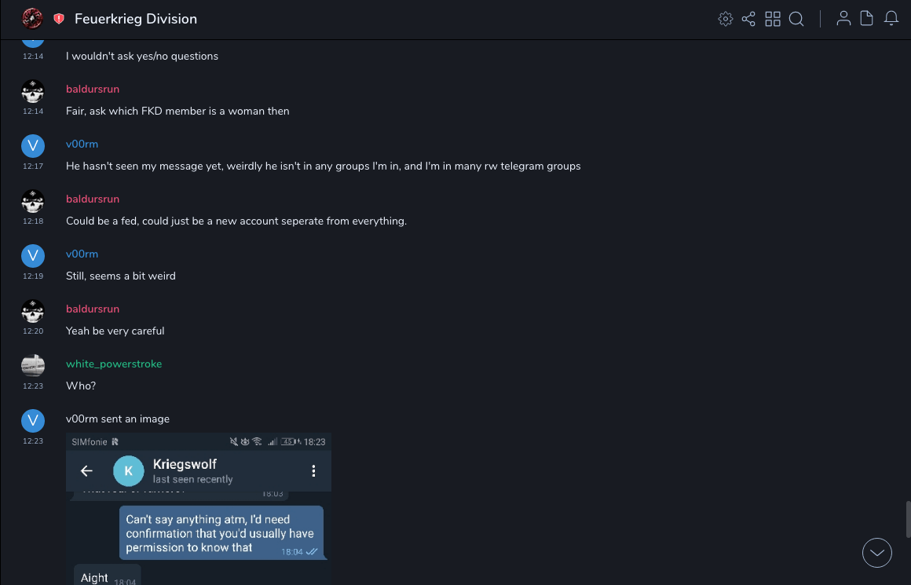Click the document file icon in the header
The height and width of the screenshot is (585, 911).
(x=867, y=19)
